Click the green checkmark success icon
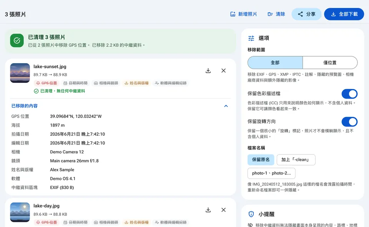369x227 pixels. click(17, 40)
